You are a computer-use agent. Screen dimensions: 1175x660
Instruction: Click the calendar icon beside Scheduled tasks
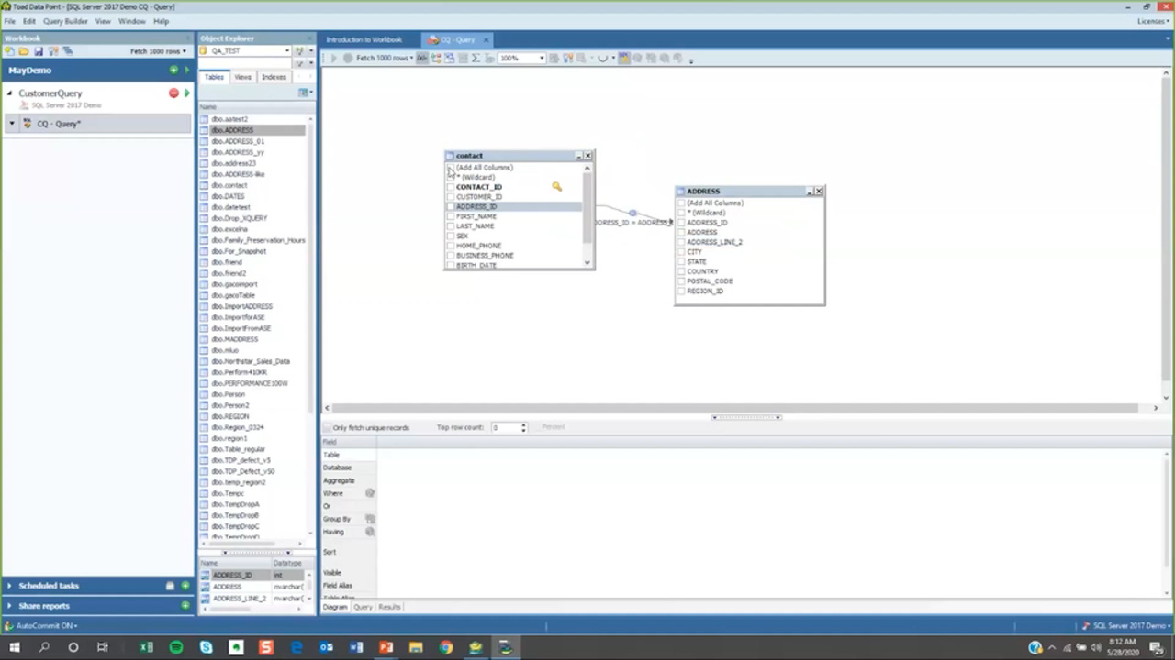(170, 585)
